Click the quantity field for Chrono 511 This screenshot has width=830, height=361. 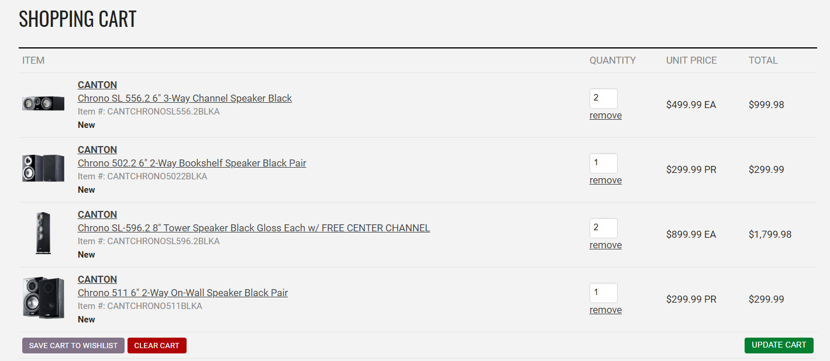click(x=603, y=293)
